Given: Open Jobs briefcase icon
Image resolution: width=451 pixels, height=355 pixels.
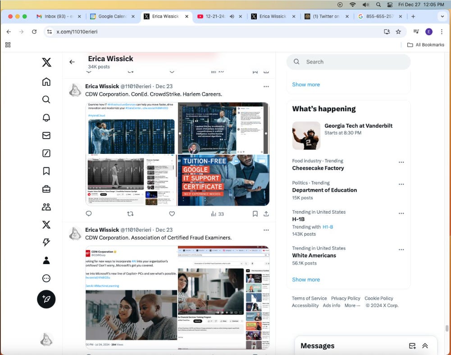Looking at the screenshot, I should pyautogui.click(x=46, y=189).
